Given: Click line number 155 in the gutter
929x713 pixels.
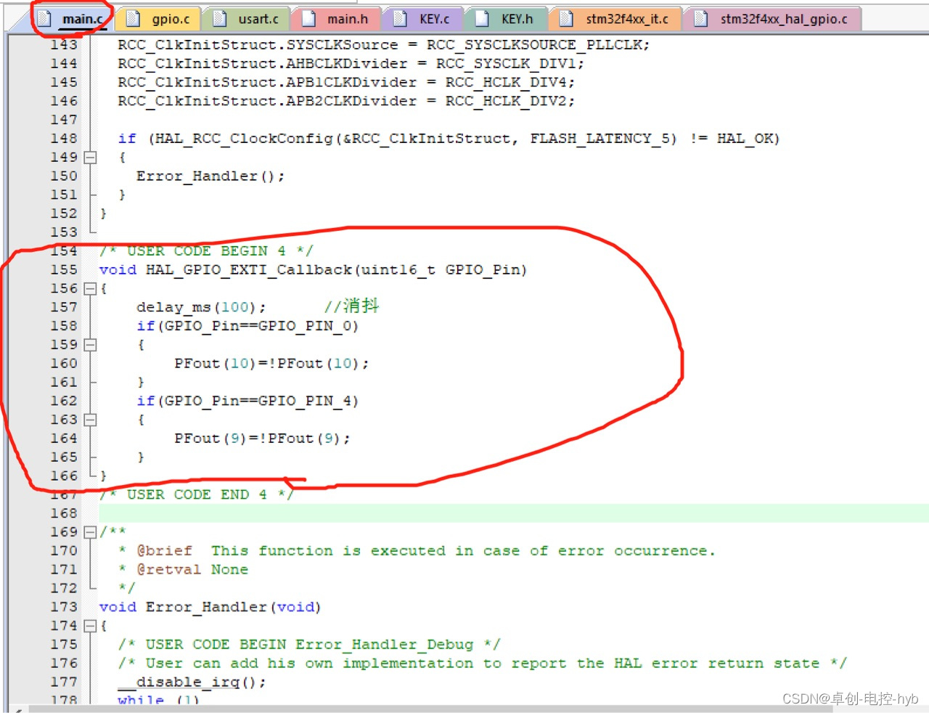Looking at the screenshot, I should [x=64, y=269].
